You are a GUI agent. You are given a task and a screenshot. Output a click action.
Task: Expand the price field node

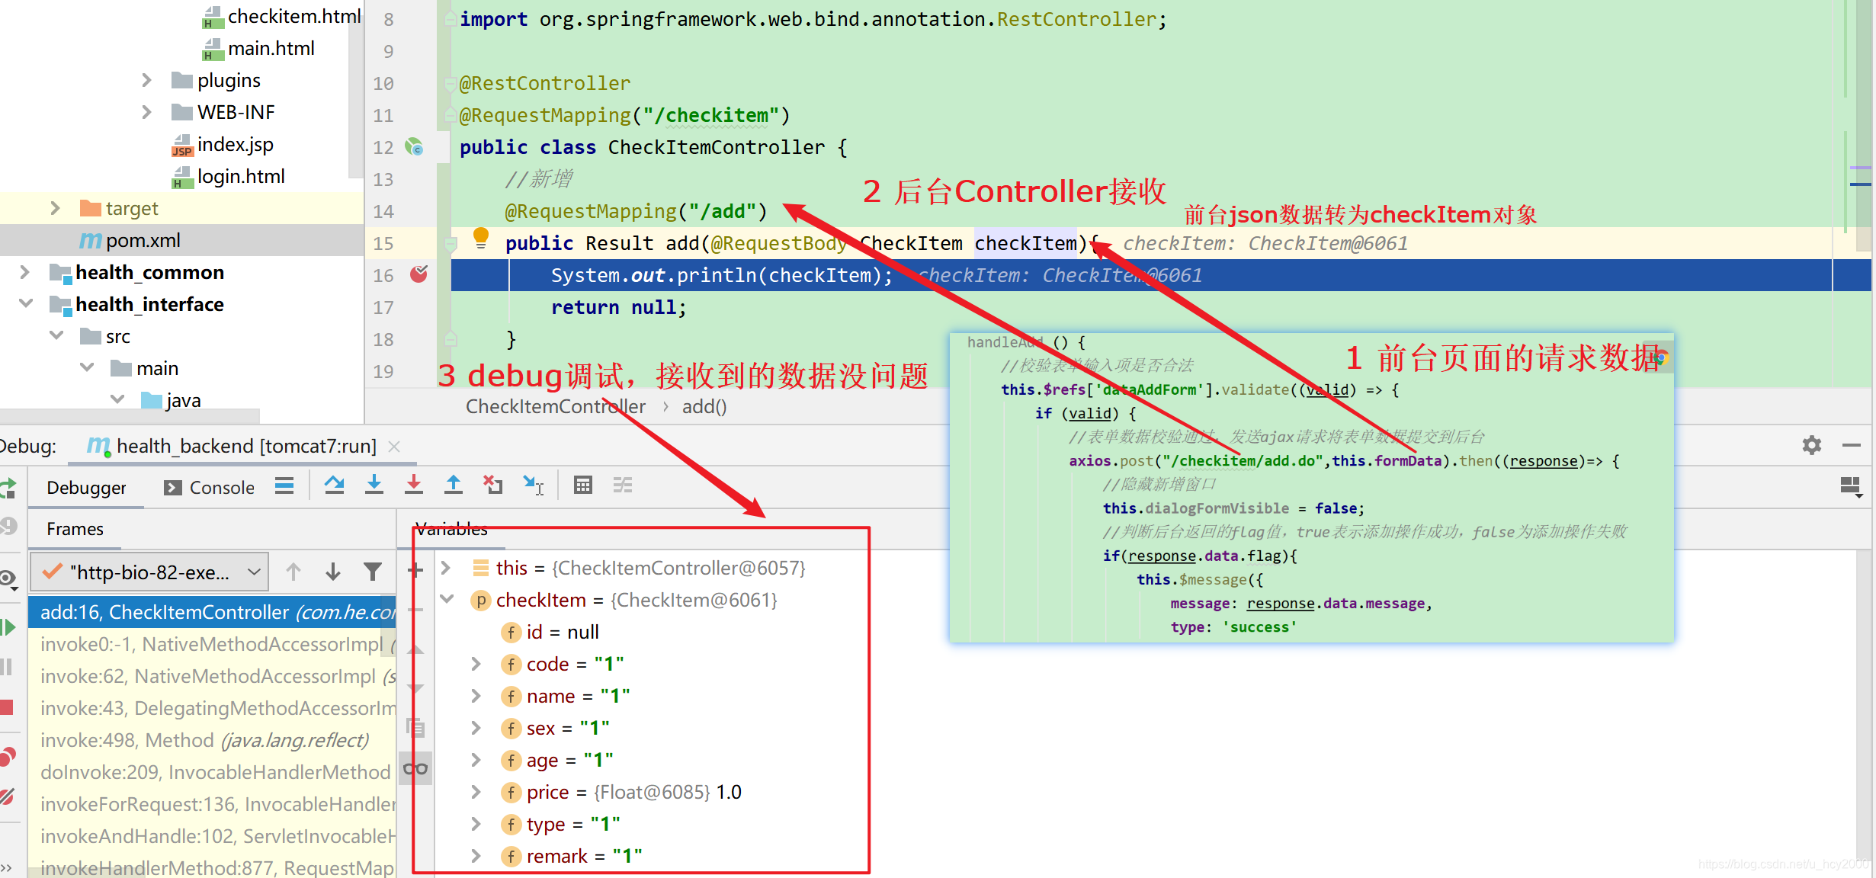(x=476, y=792)
